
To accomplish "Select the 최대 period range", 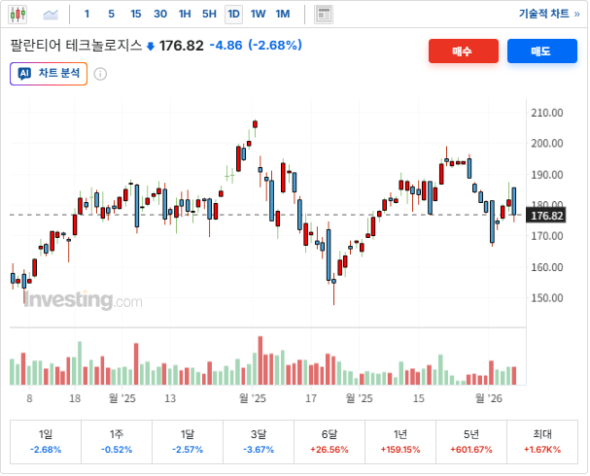I will [x=542, y=442].
